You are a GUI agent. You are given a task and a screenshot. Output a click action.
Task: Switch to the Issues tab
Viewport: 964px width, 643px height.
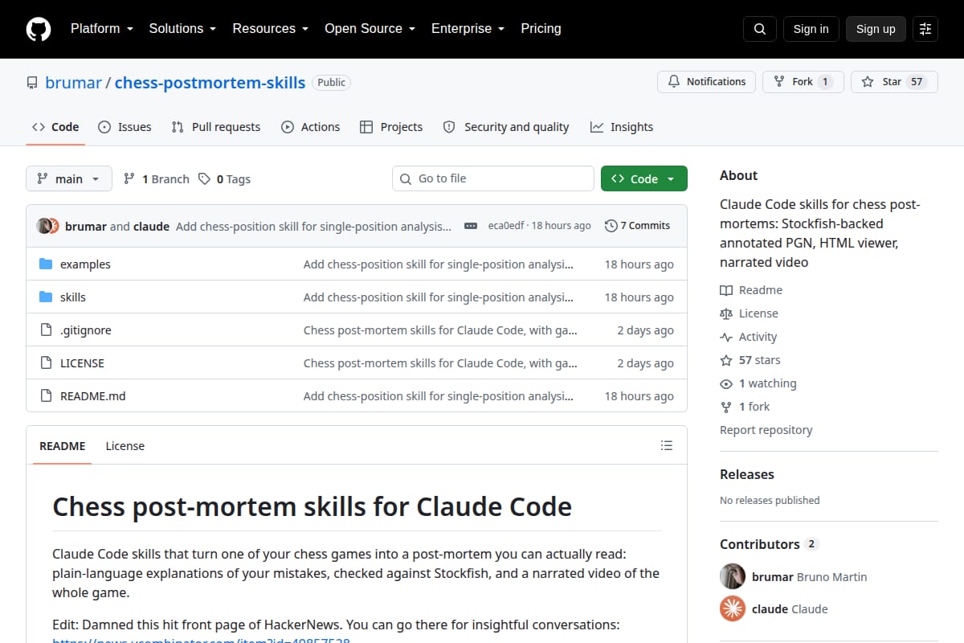[125, 127]
